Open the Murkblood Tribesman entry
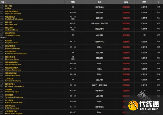The width and height of the screenshot is (163, 115). [14, 19]
